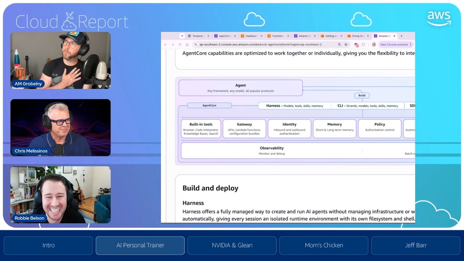This screenshot has height=261, width=464.
Task: View site information icon in address bar
Action: 196,45
